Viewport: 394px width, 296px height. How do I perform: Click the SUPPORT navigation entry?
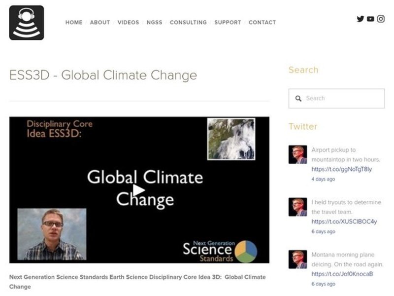click(228, 22)
